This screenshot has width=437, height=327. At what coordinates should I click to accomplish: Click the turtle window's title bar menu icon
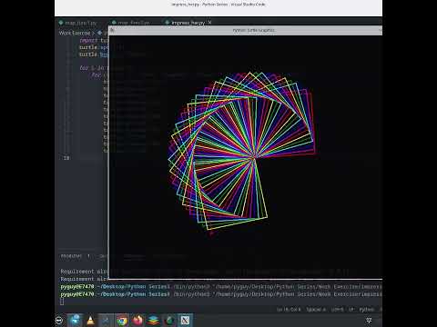pos(112,30)
